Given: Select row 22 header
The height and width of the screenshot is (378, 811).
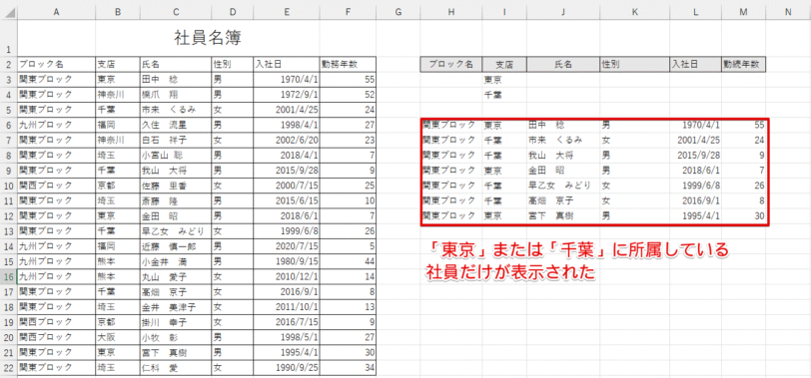Looking at the screenshot, I should [x=8, y=368].
